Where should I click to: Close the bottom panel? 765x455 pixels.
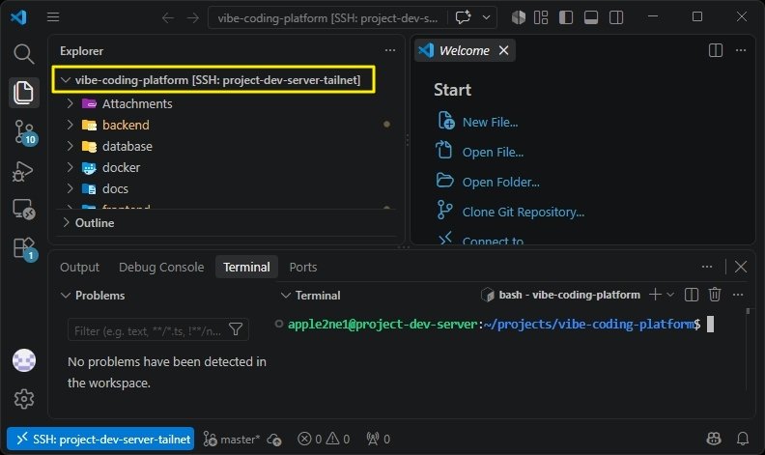(x=741, y=267)
